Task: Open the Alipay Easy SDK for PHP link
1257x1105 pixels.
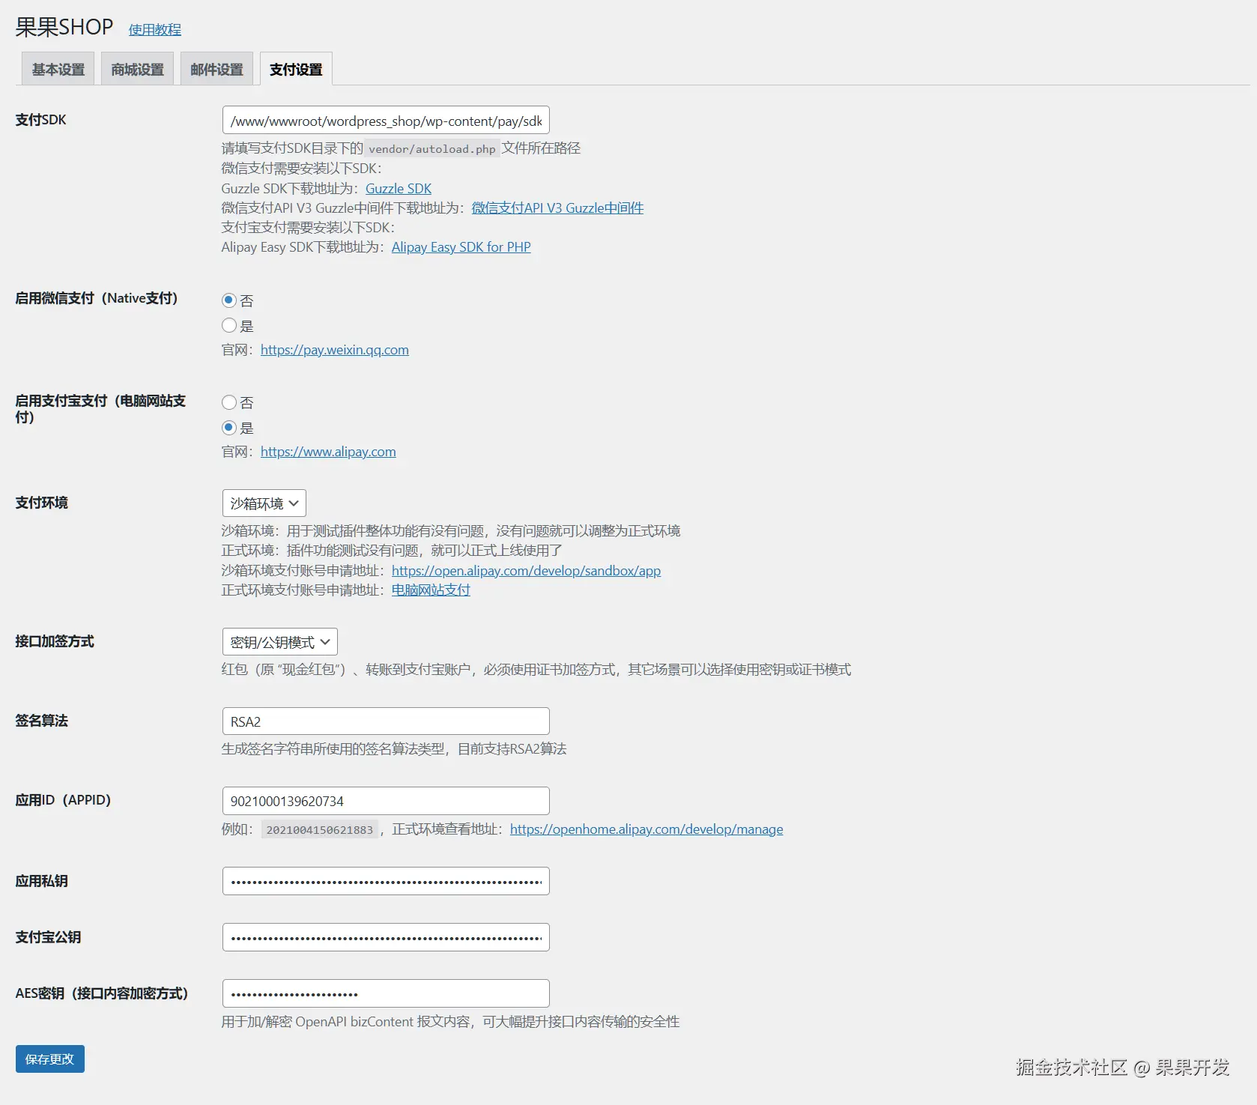Action: point(461,246)
